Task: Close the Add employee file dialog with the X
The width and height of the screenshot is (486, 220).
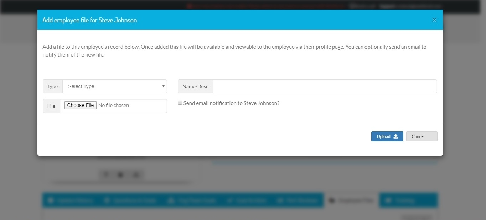Action: pyautogui.click(x=434, y=20)
